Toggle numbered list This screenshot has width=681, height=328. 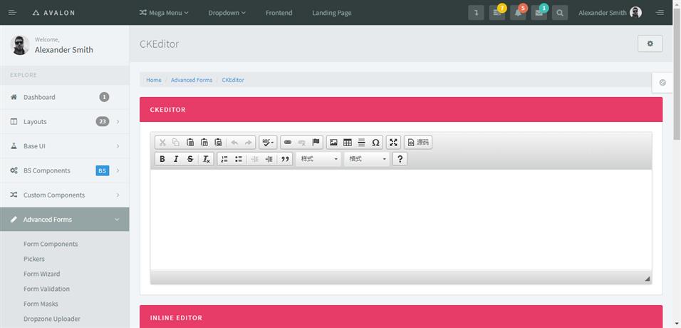click(x=224, y=159)
